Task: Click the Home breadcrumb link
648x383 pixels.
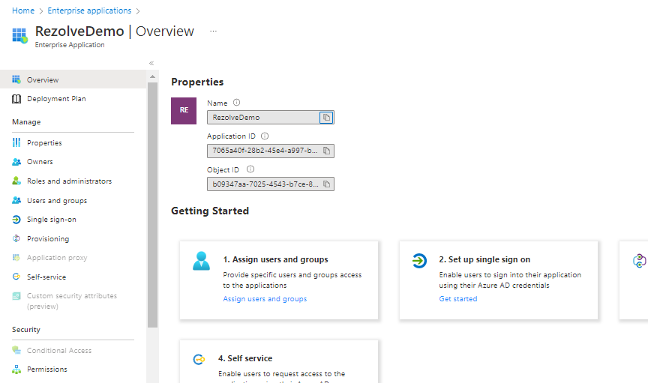Action: (x=23, y=10)
